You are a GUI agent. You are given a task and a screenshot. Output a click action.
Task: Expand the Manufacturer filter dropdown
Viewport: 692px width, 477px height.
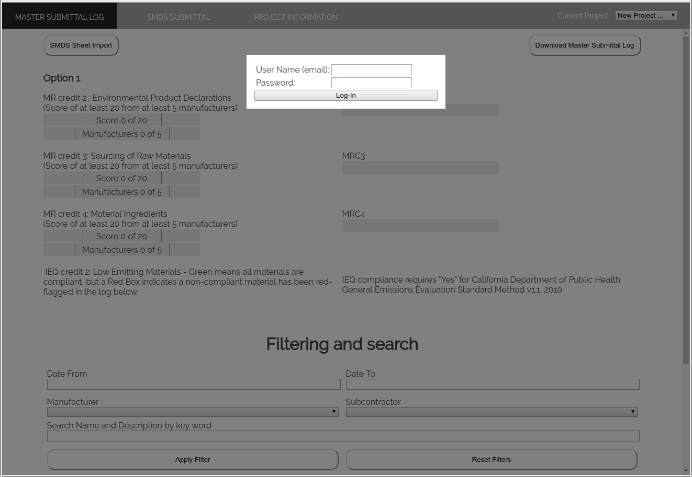click(x=193, y=412)
